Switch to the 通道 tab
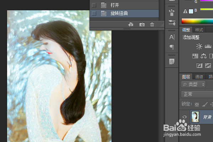 pos(199,77)
